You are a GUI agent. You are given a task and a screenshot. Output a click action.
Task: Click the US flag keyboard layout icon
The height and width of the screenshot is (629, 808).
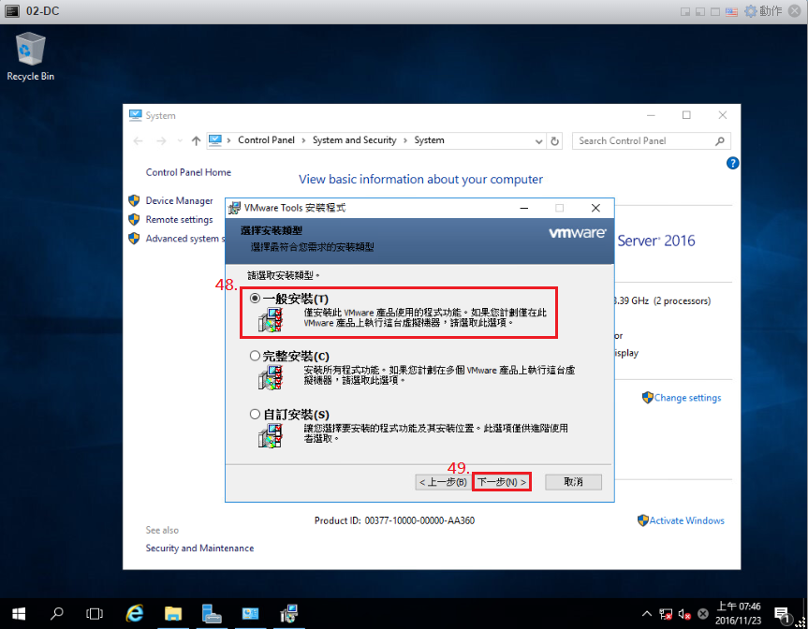(x=731, y=11)
